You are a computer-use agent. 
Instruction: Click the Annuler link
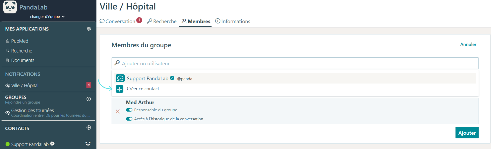[x=468, y=44]
